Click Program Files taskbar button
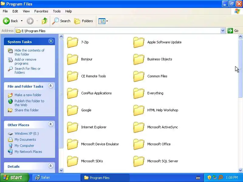This screenshot has height=182, width=243. (x=105, y=178)
